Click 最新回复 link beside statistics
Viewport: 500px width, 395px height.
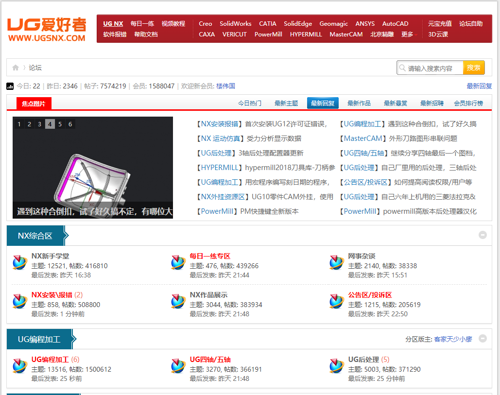coord(479,86)
